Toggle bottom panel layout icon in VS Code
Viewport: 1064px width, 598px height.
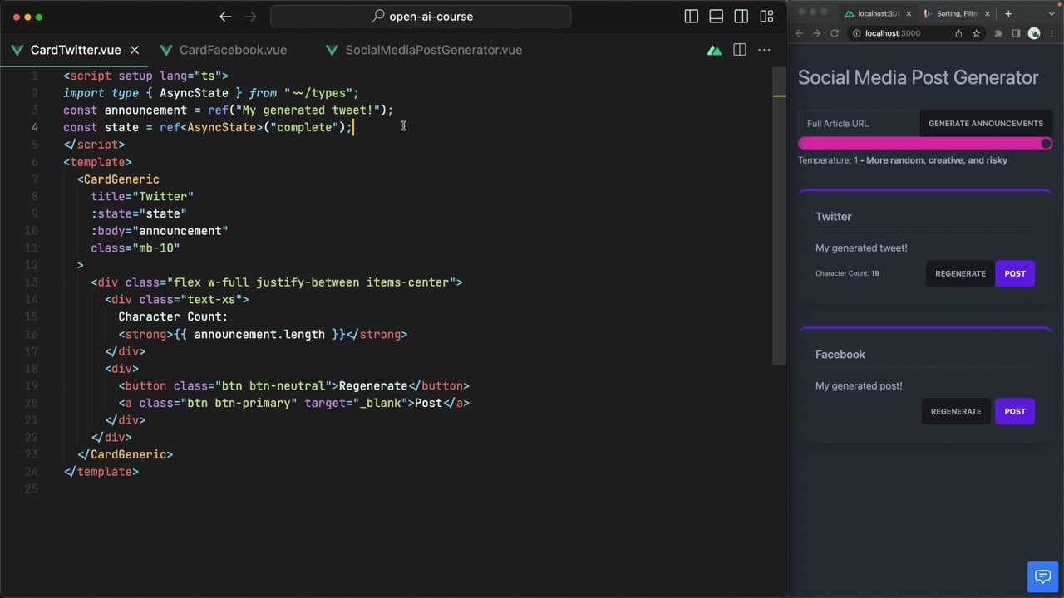tap(716, 17)
